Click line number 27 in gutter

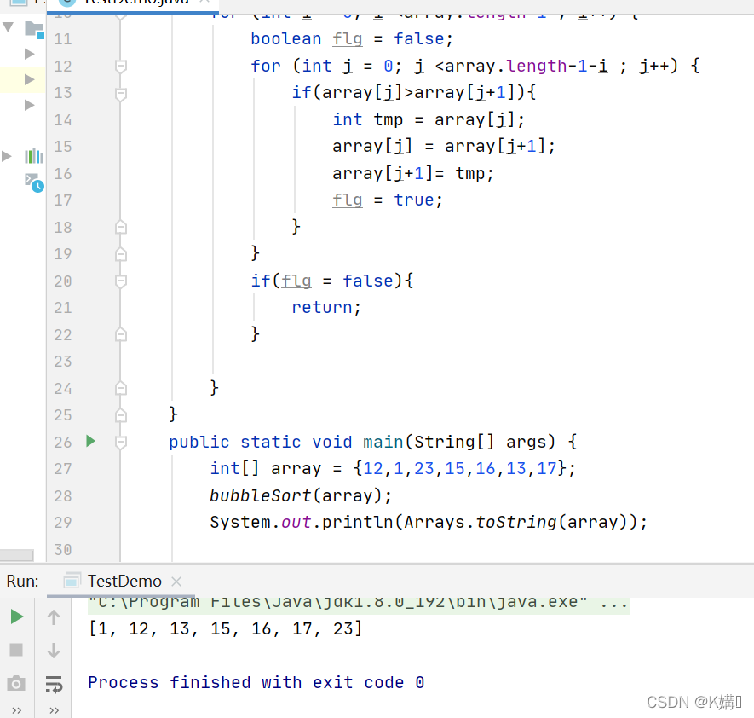62,469
